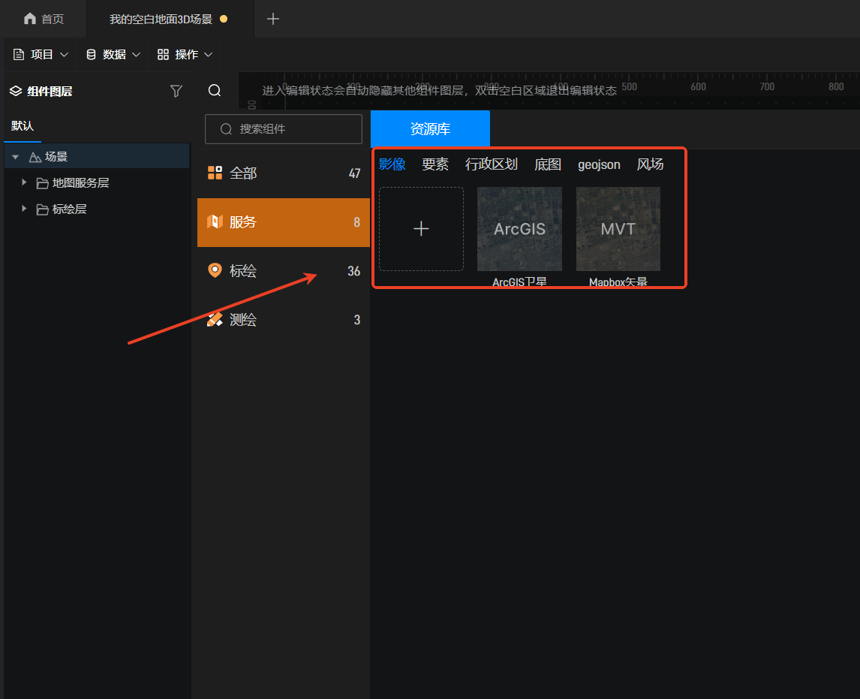Select the 标绘 location pin icon
This screenshot has height=699, width=860.
coord(215,270)
